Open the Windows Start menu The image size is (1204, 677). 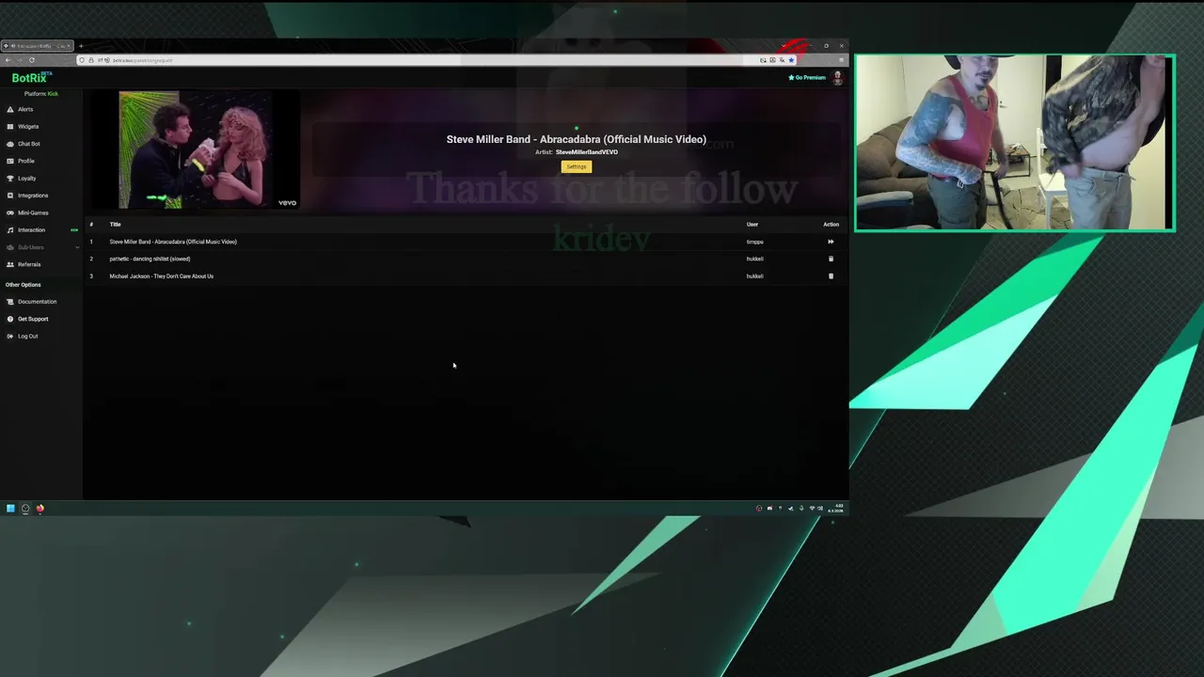[x=10, y=509]
